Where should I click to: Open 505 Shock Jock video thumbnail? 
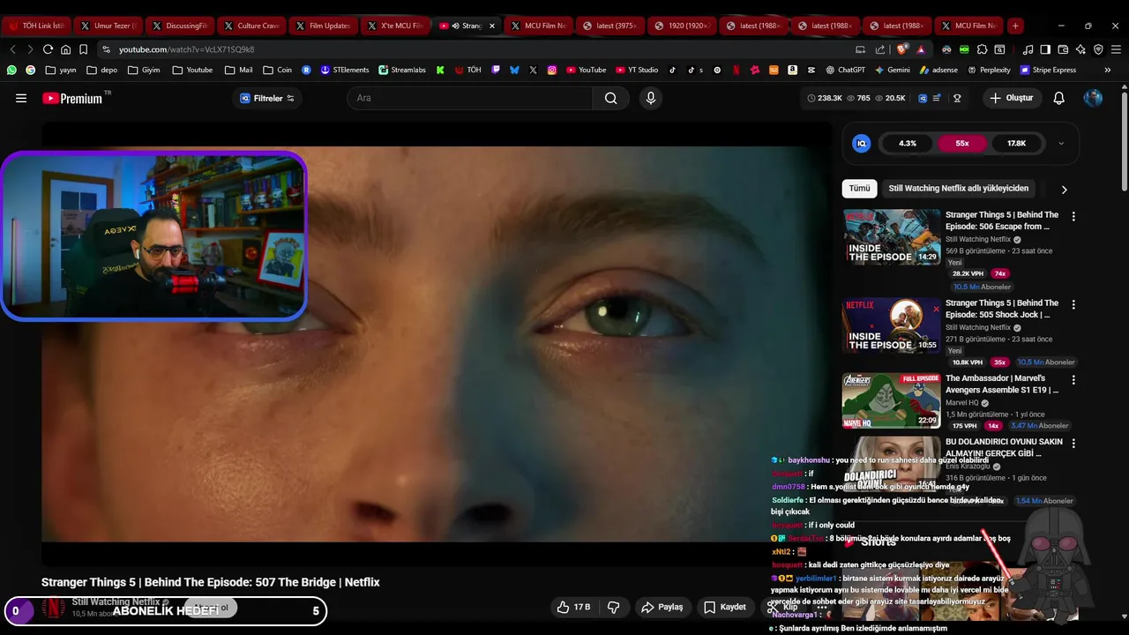click(x=891, y=325)
